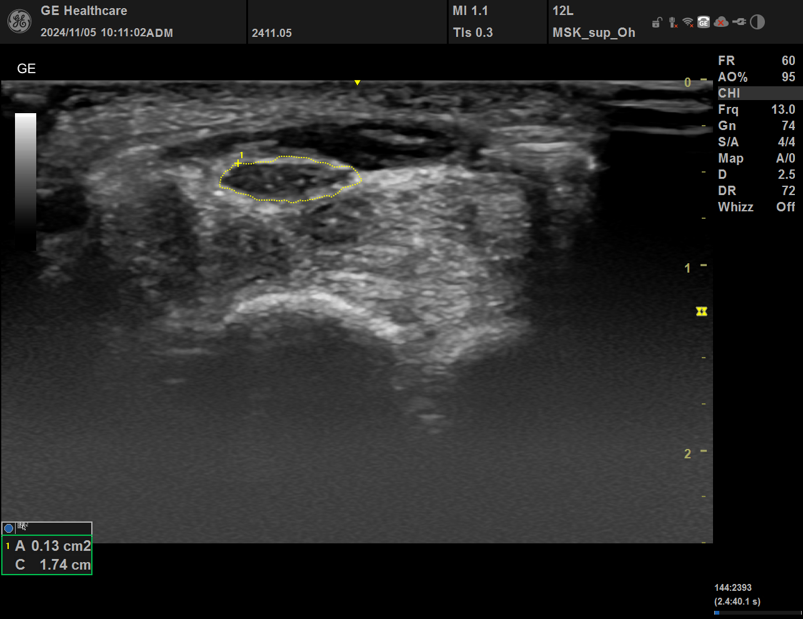This screenshot has width=803, height=619.
Task: Click the GE label above the image
Action: click(x=26, y=69)
